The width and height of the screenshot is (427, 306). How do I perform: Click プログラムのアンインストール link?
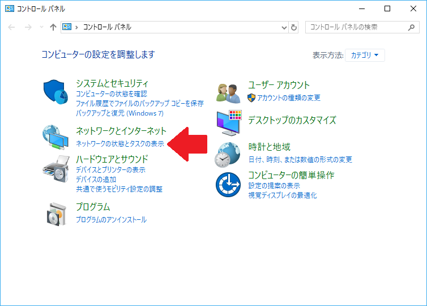pos(111,220)
